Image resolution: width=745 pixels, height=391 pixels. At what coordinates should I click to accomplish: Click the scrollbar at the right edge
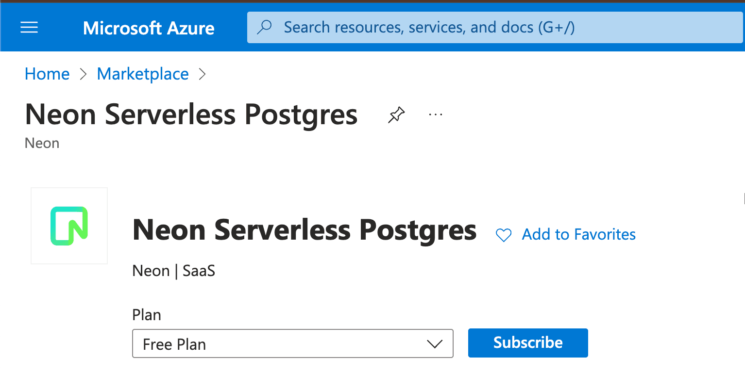coord(744,198)
